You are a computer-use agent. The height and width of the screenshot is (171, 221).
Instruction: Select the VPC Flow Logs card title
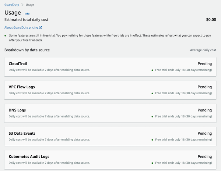coord(22,87)
